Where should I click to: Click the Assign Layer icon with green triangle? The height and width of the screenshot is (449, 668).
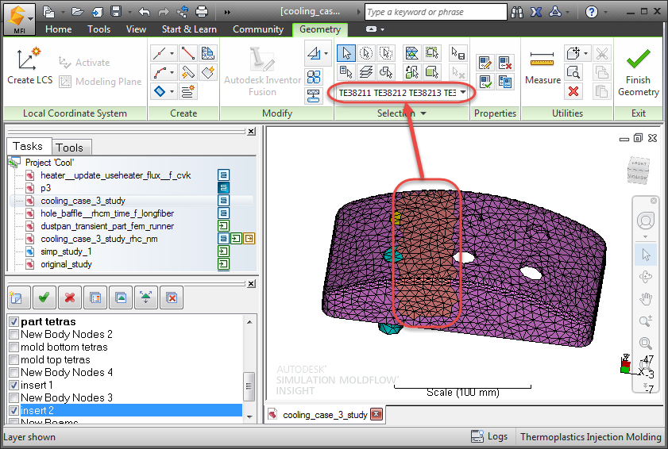[121, 297]
